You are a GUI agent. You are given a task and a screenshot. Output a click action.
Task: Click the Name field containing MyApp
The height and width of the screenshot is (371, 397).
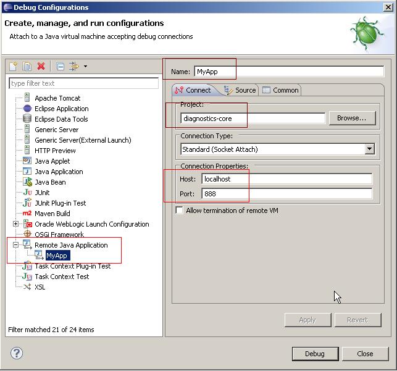pyautogui.click(x=289, y=72)
